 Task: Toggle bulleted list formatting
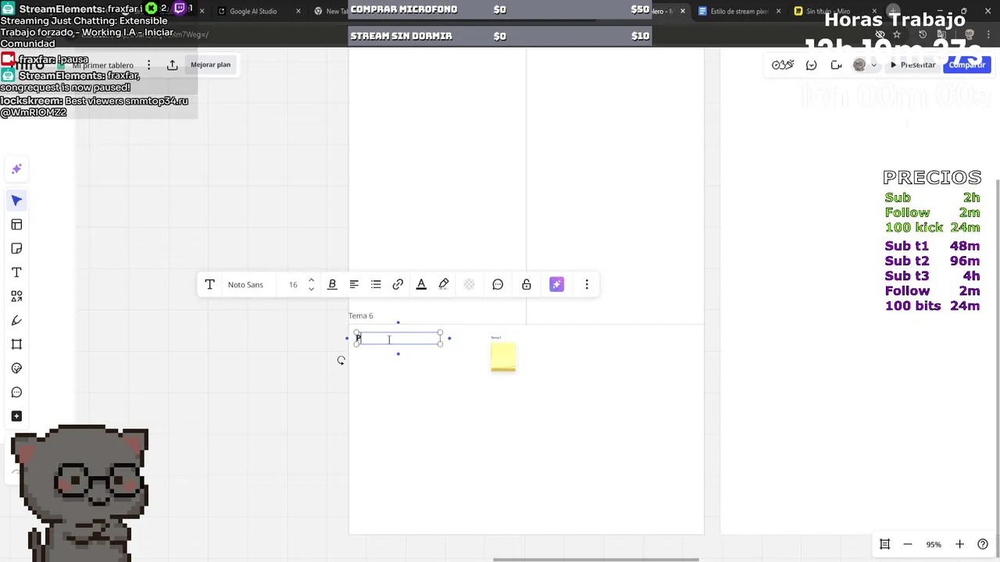pos(376,285)
